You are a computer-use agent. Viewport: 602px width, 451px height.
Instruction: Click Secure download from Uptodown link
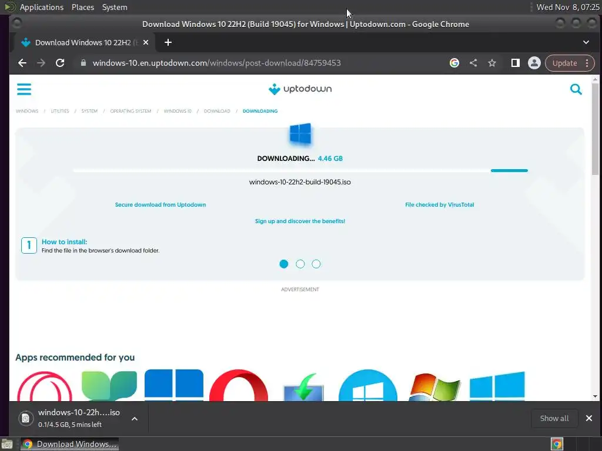click(x=160, y=205)
